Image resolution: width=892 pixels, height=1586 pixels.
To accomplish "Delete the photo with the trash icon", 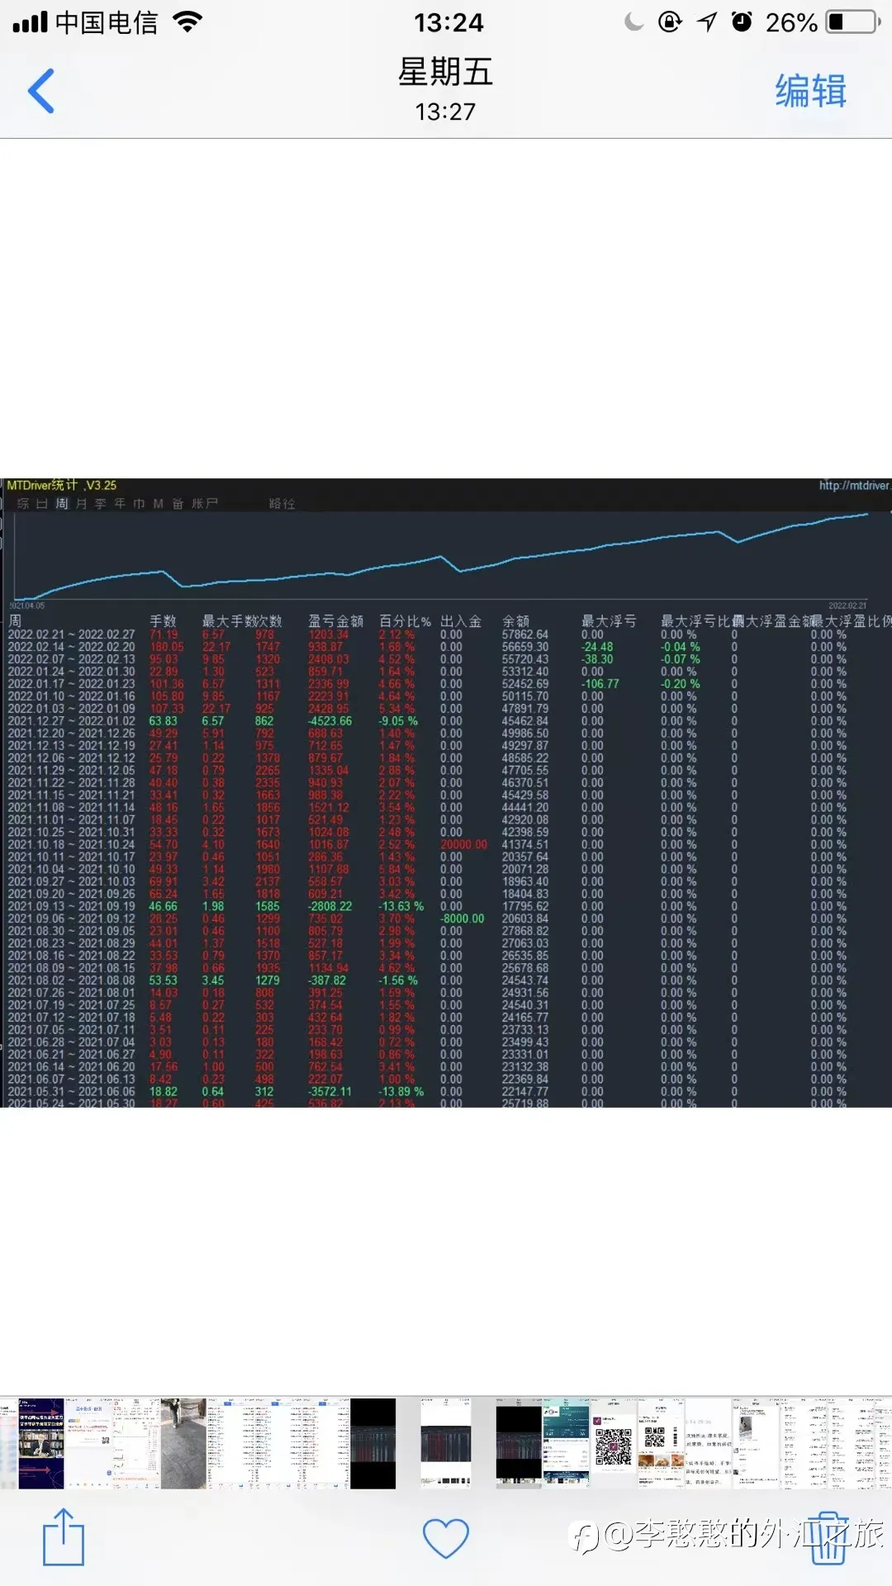I will pyautogui.click(x=828, y=1538).
